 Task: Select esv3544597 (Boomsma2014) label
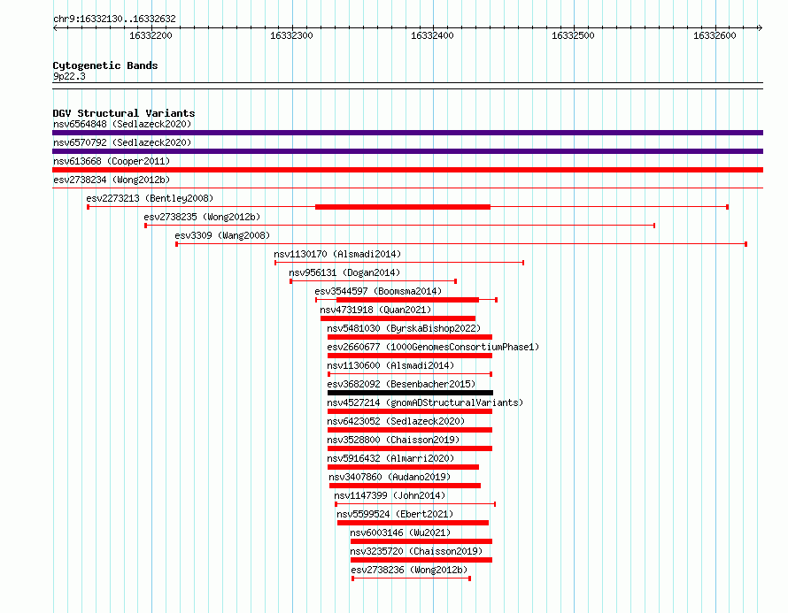pos(378,291)
